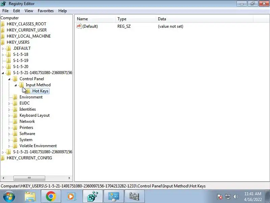Collapse the Input Method key
Image resolution: width=270 pixels, height=203 pixels.
click(16, 85)
